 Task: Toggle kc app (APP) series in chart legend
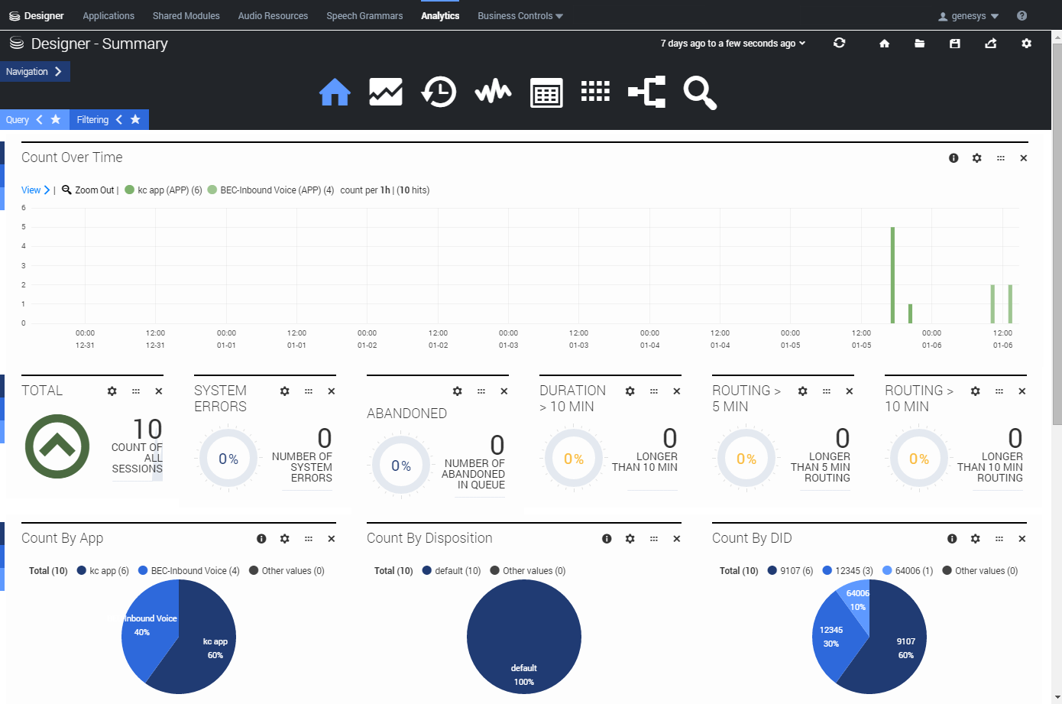pos(163,190)
